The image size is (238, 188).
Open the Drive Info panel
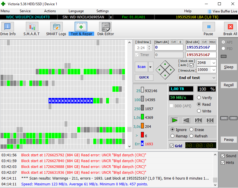point(8,27)
